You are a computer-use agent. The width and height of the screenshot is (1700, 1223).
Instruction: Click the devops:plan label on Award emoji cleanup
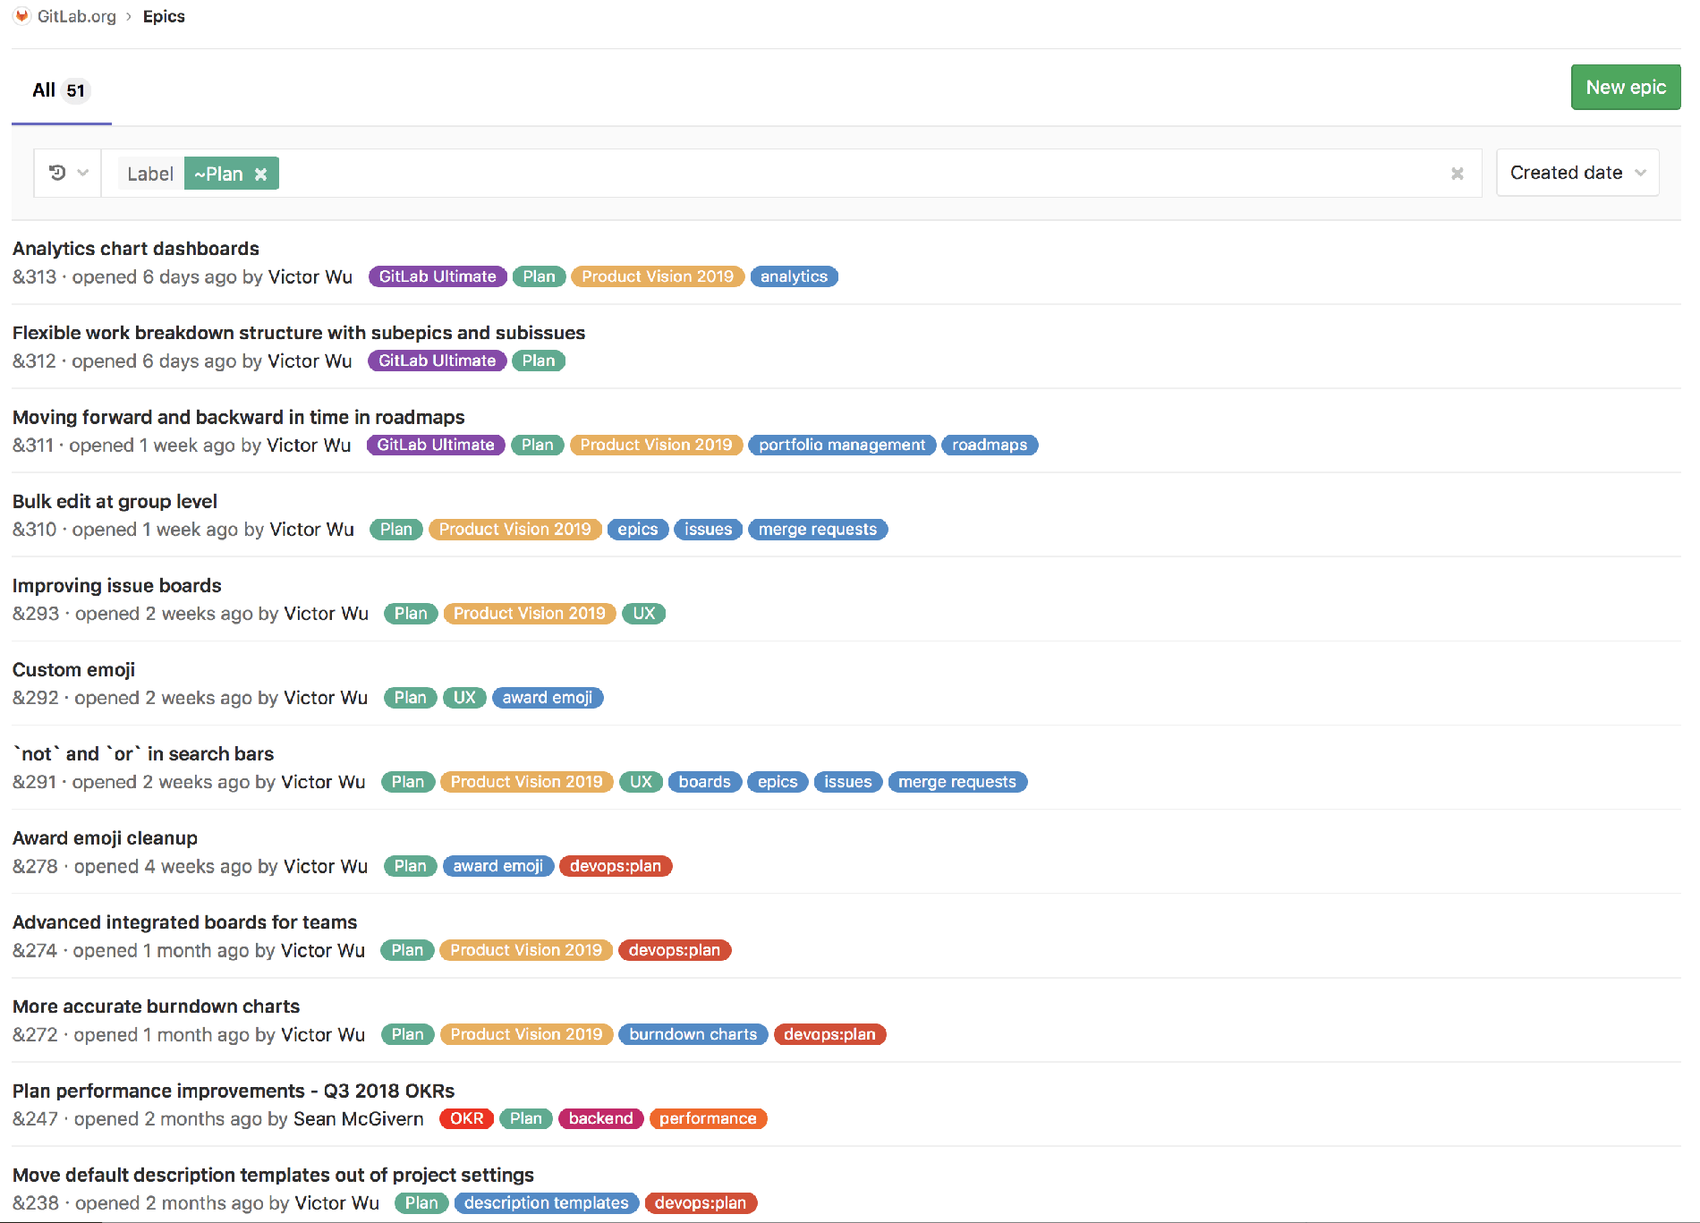616,866
